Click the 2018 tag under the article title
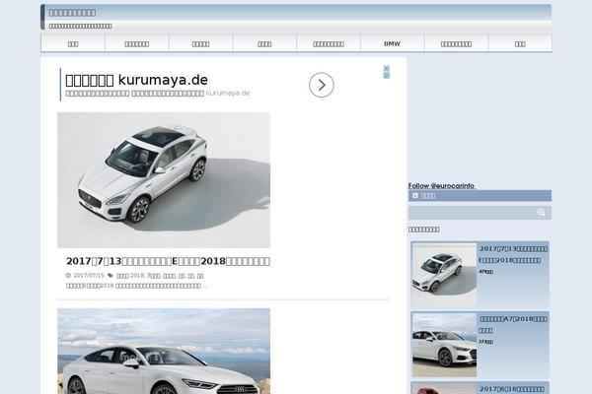 pos(130,276)
